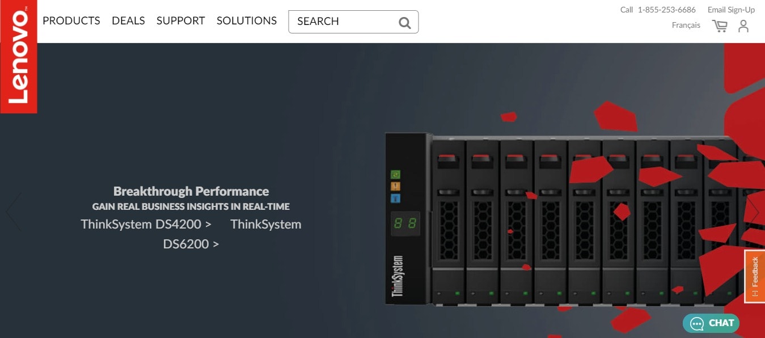
Task: Open the ThinkSystem DS4200 link
Action: (146, 224)
